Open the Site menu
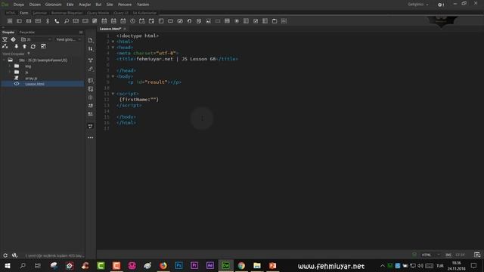 tap(110, 5)
